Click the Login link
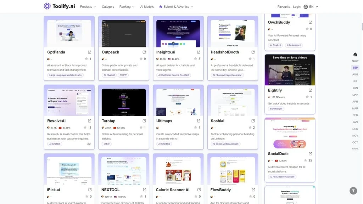363x204 pixels. tap(297, 7)
